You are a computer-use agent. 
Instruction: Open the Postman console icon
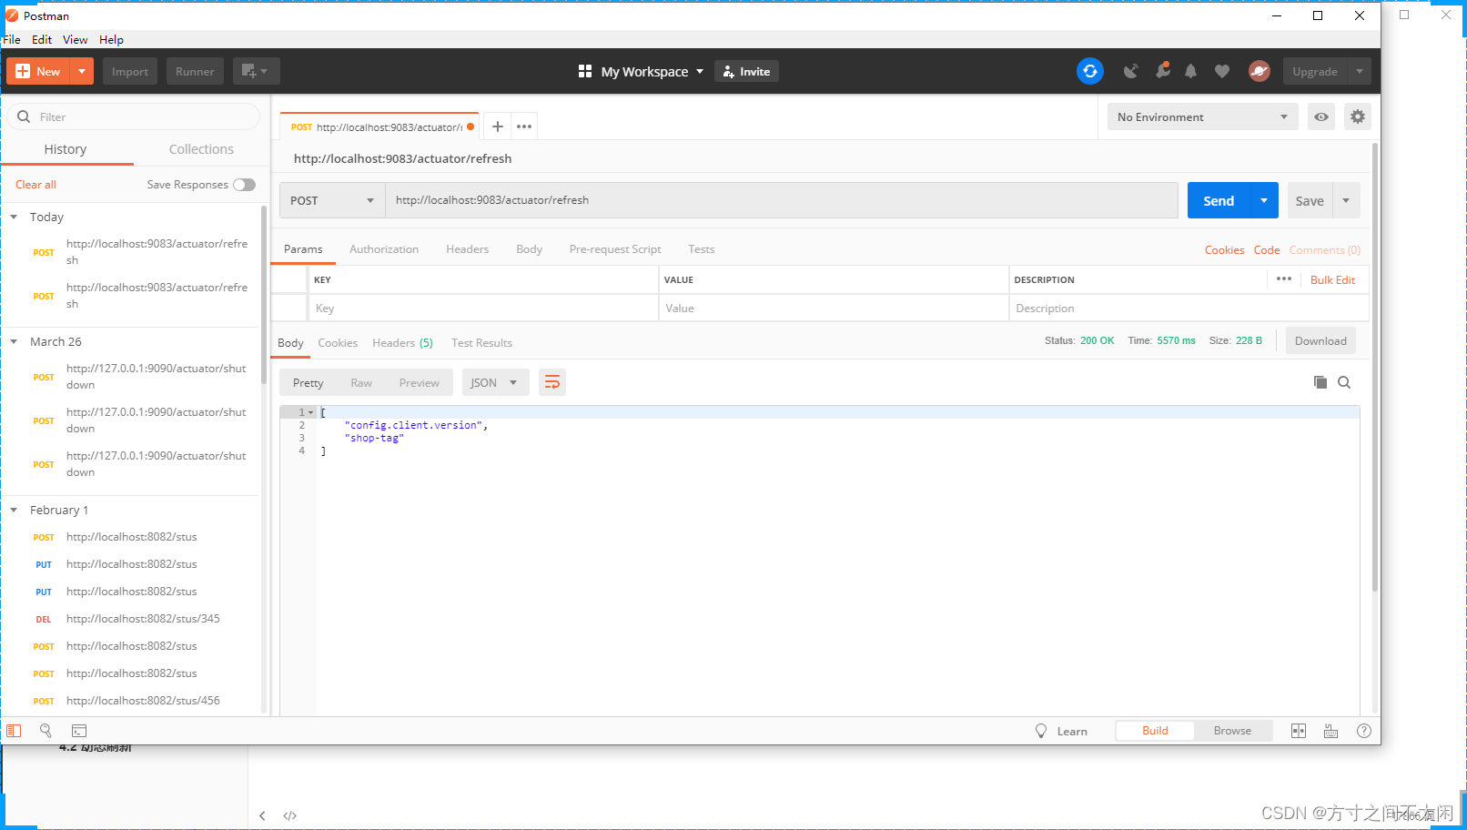click(x=79, y=731)
